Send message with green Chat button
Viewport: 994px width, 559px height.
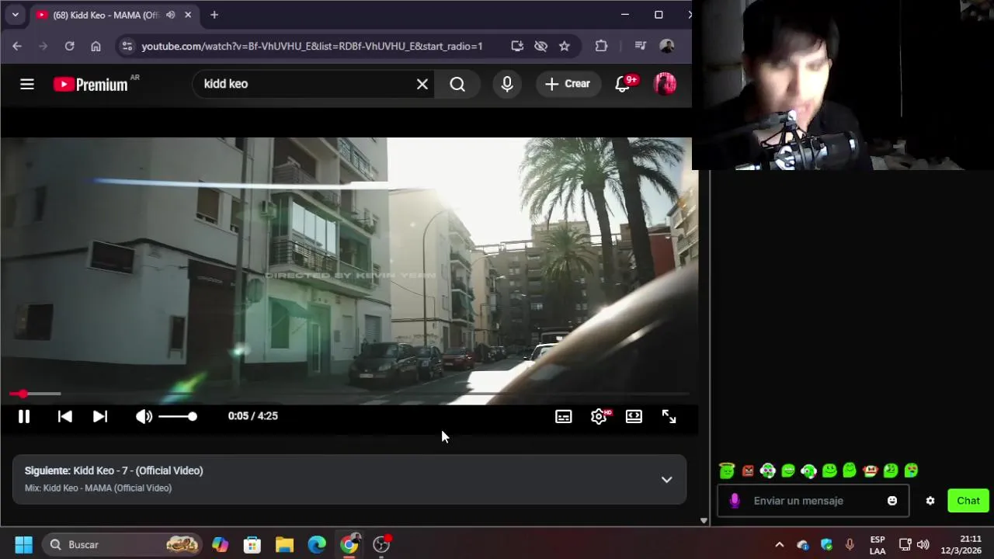tap(968, 501)
